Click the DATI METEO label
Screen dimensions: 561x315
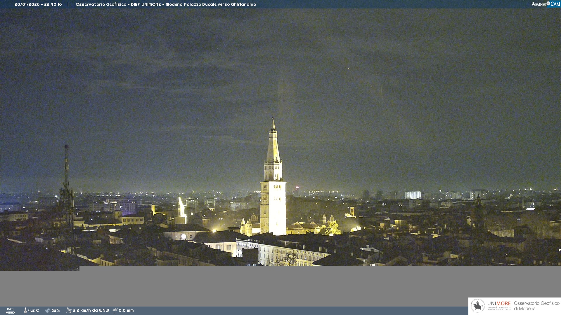(10, 311)
